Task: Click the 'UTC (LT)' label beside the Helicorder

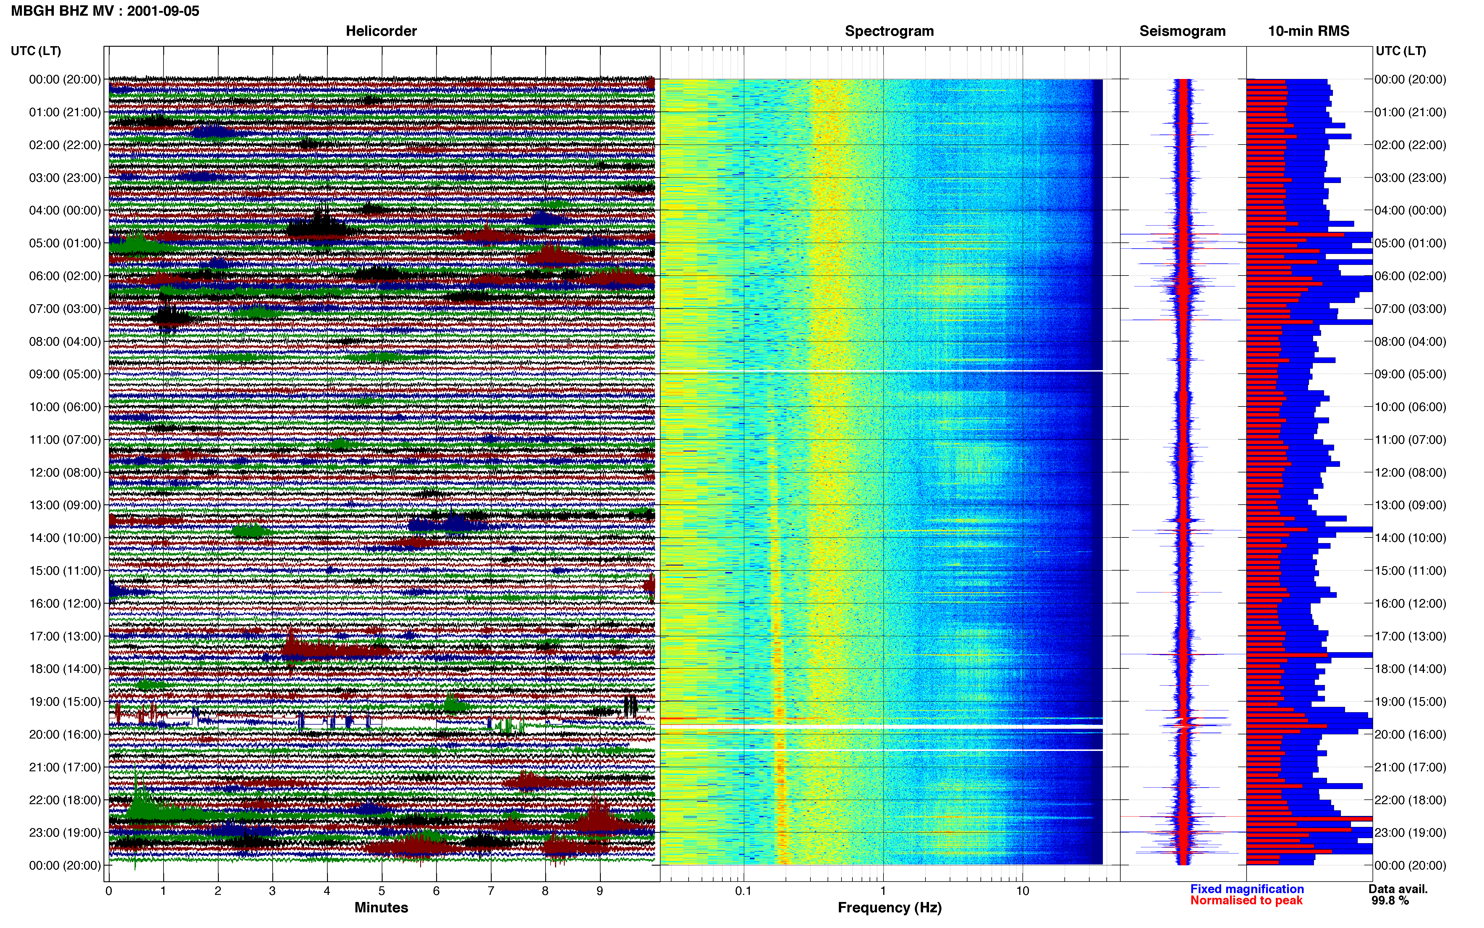Action: [36, 51]
